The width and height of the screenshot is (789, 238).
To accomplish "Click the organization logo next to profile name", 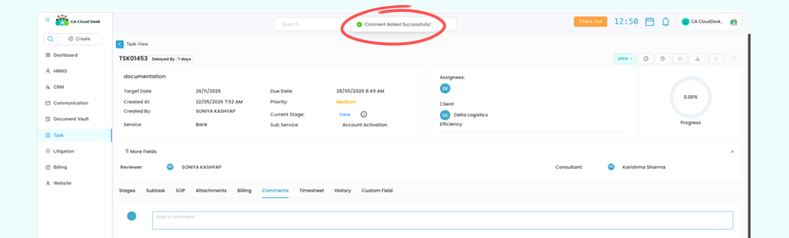I will (733, 22).
